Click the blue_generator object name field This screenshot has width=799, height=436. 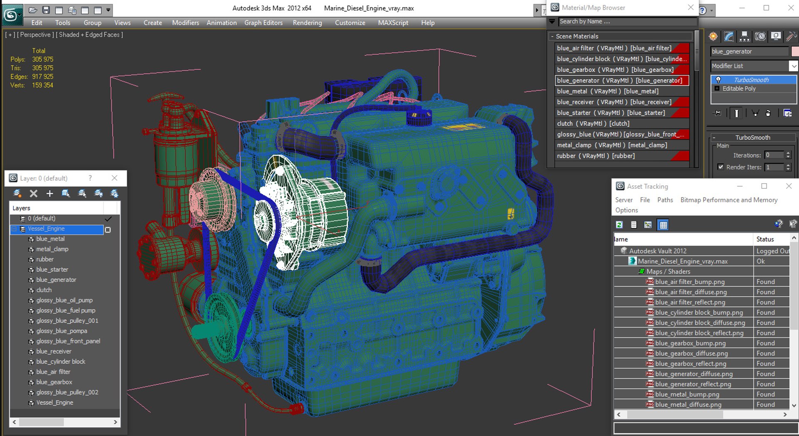(x=750, y=52)
